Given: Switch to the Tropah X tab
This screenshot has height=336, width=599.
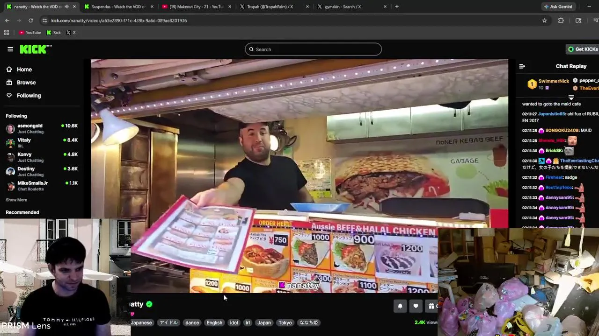Looking at the screenshot, I should [x=274, y=7].
